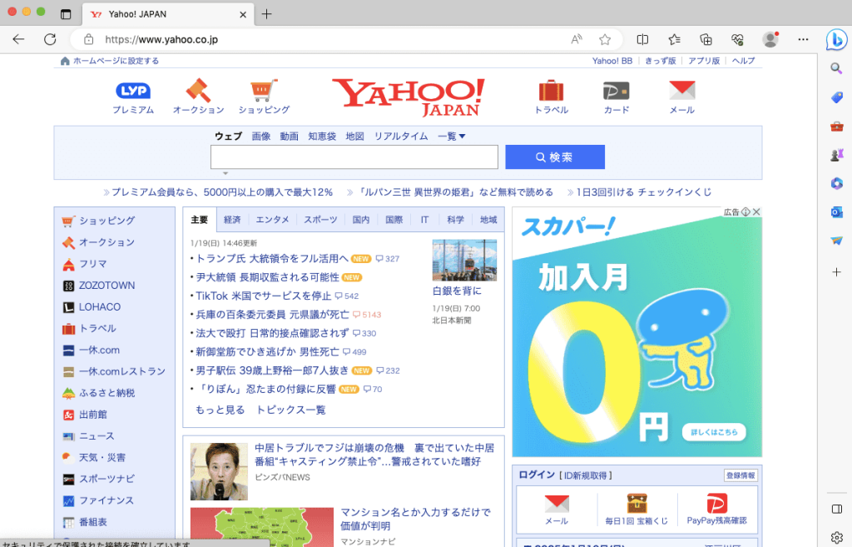Open the 白銀を背に photo thumbnail

[x=464, y=260]
